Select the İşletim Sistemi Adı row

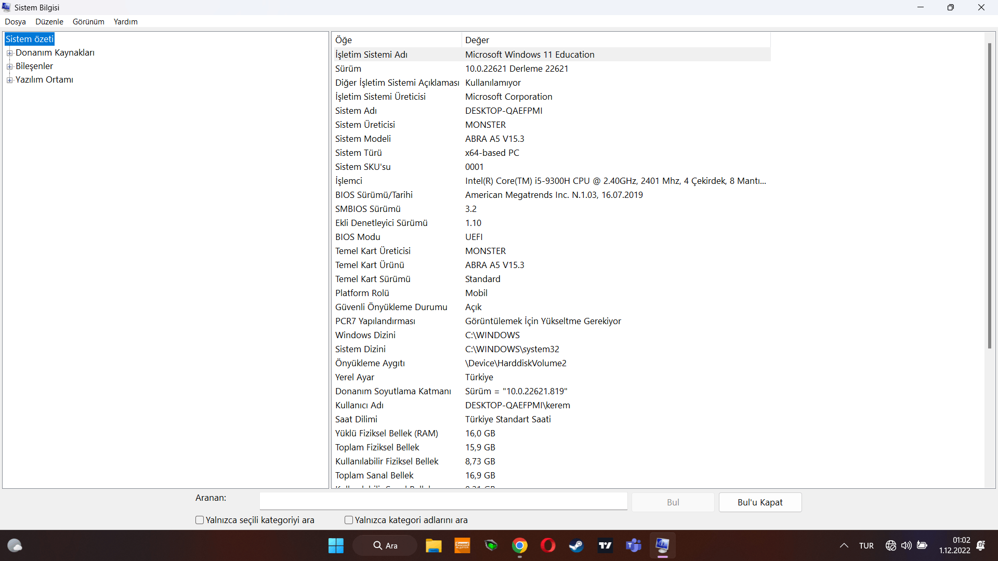point(551,55)
